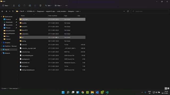This screenshot has width=170, height=95.
Task: Open Widgets on taskbar
Action: coord(78,92)
